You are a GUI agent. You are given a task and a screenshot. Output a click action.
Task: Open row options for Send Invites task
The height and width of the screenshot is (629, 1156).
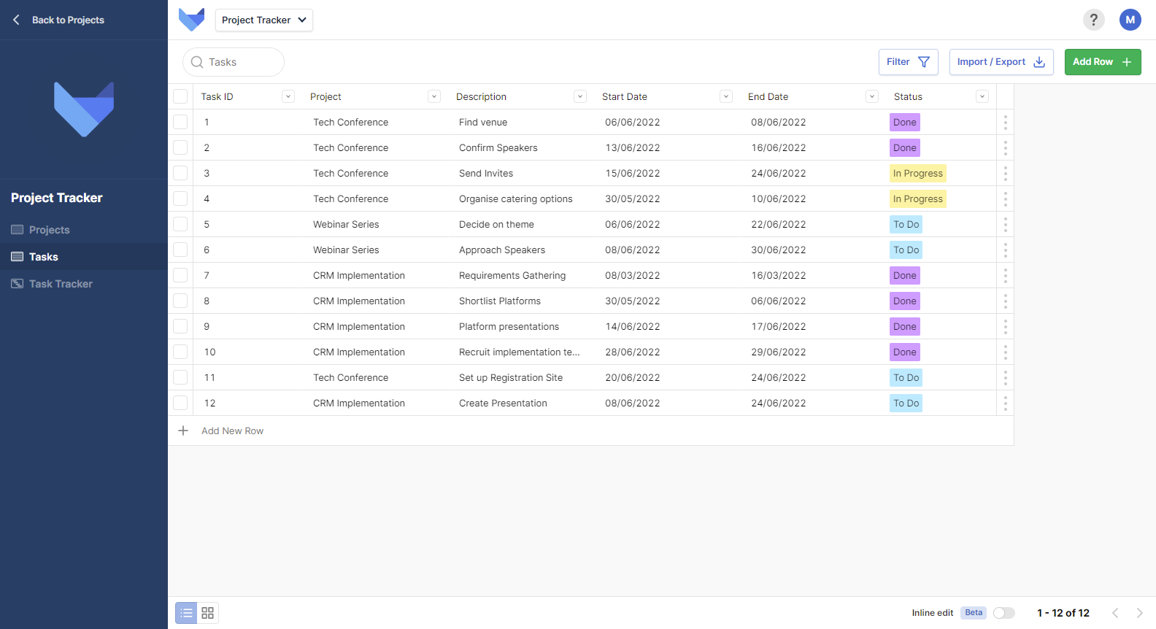point(1005,173)
